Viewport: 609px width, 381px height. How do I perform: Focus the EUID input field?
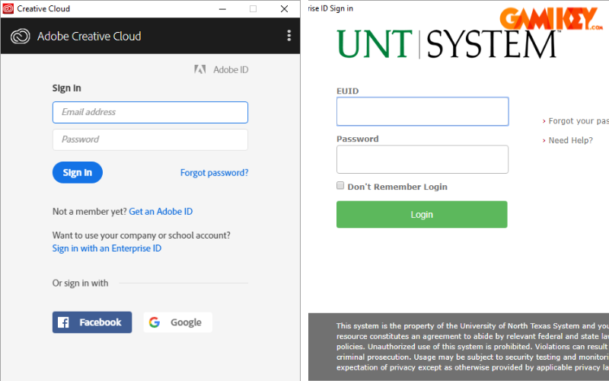[x=422, y=111]
